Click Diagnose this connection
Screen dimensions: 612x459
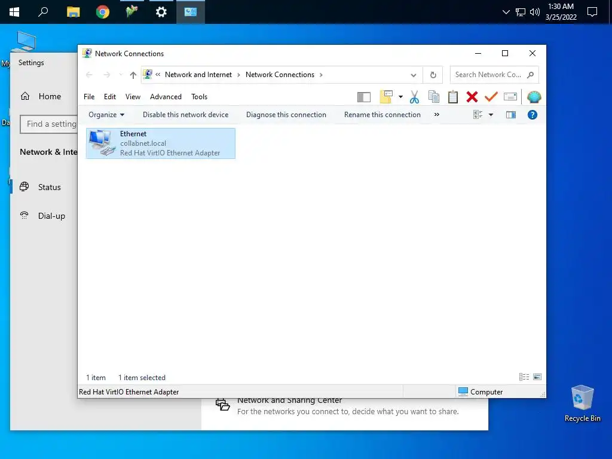point(286,115)
